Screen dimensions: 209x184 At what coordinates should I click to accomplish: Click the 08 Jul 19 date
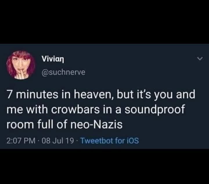[58, 141]
